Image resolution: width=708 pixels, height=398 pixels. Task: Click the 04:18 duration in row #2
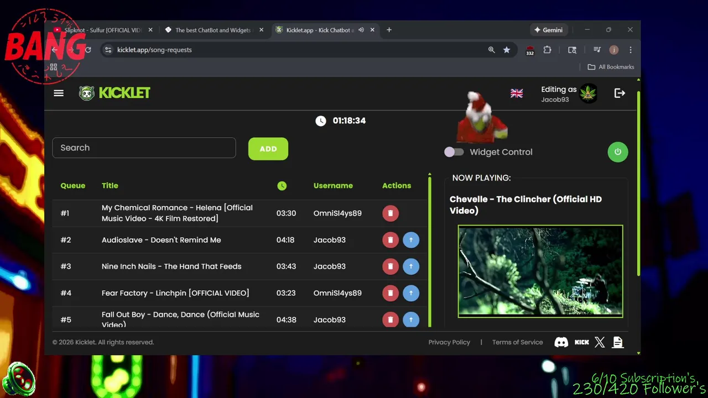click(x=285, y=240)
